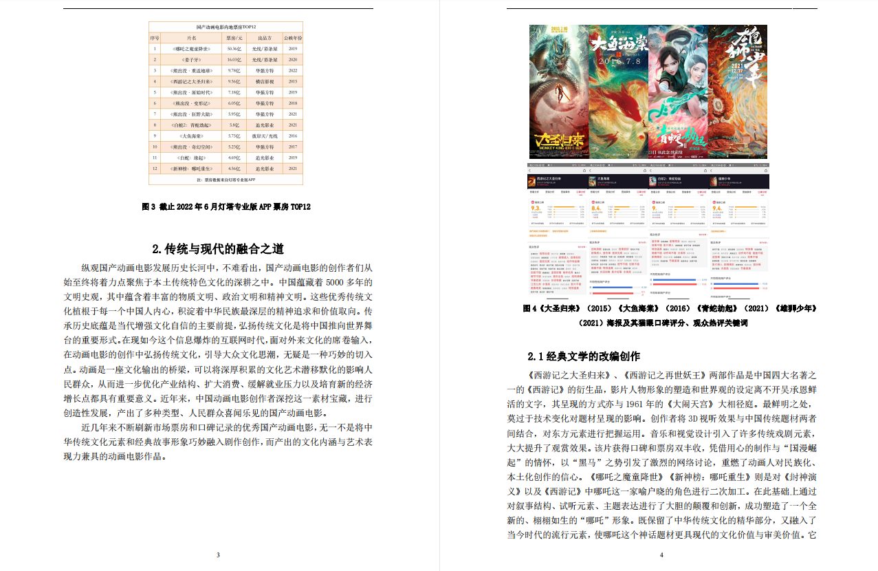Click the 图3 caption under the table

pos(226,206)
